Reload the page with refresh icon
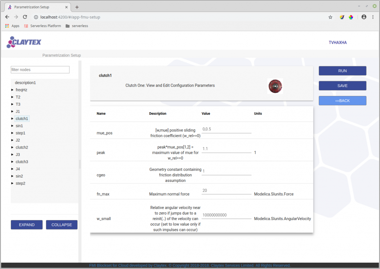Viewport: 380px width, 269px height. coord(25,17)
